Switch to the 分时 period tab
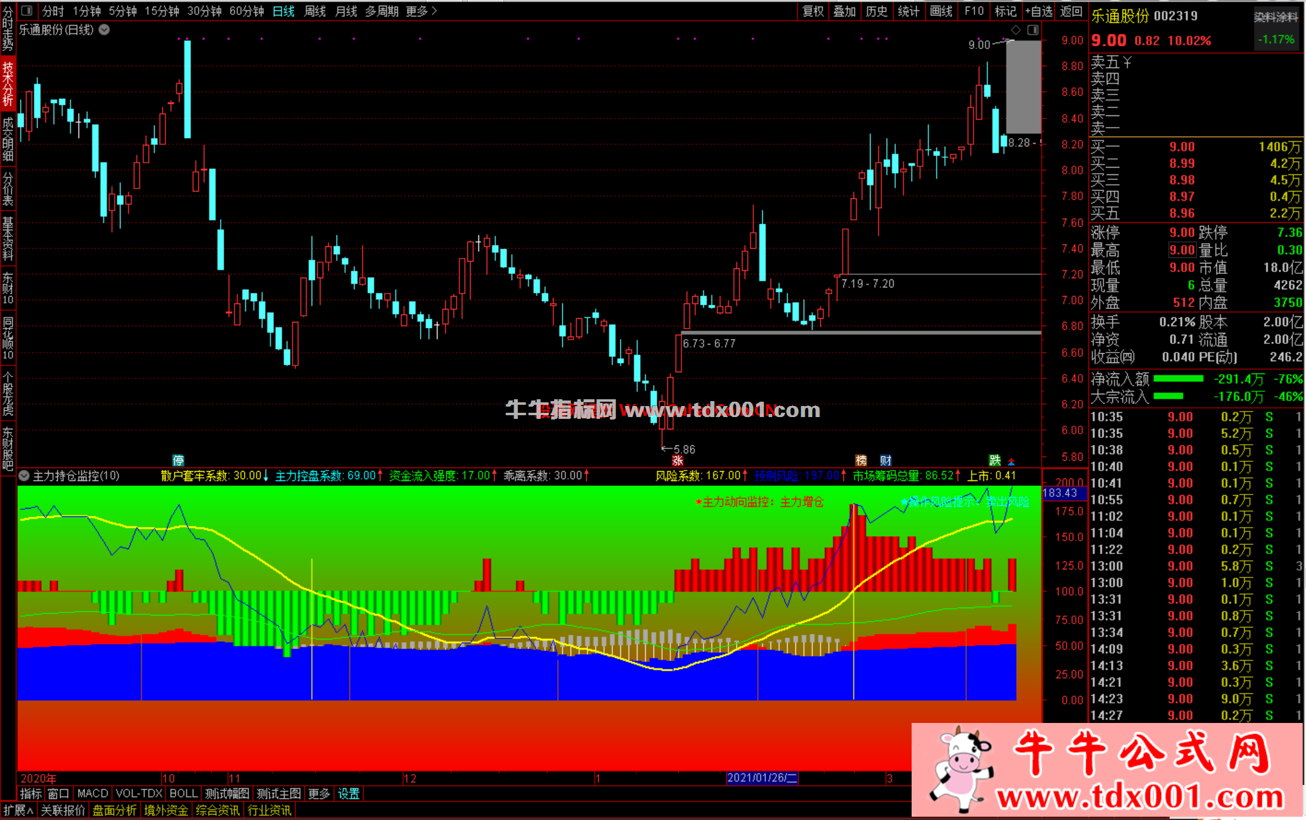 [x=53, y=11]
